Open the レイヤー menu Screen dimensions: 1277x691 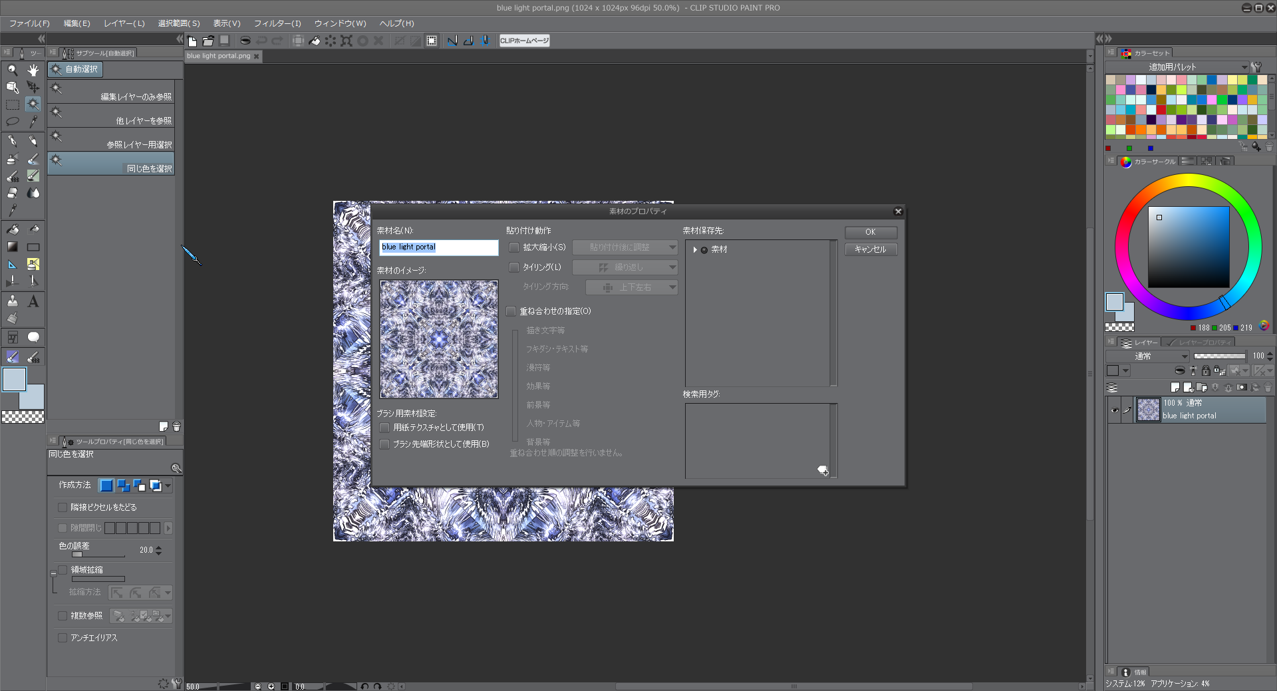click(124, 23)
